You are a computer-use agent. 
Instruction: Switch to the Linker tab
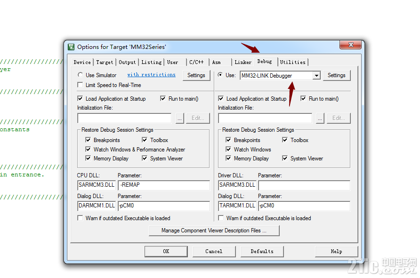pyautogui.click(x=243, y=62)
